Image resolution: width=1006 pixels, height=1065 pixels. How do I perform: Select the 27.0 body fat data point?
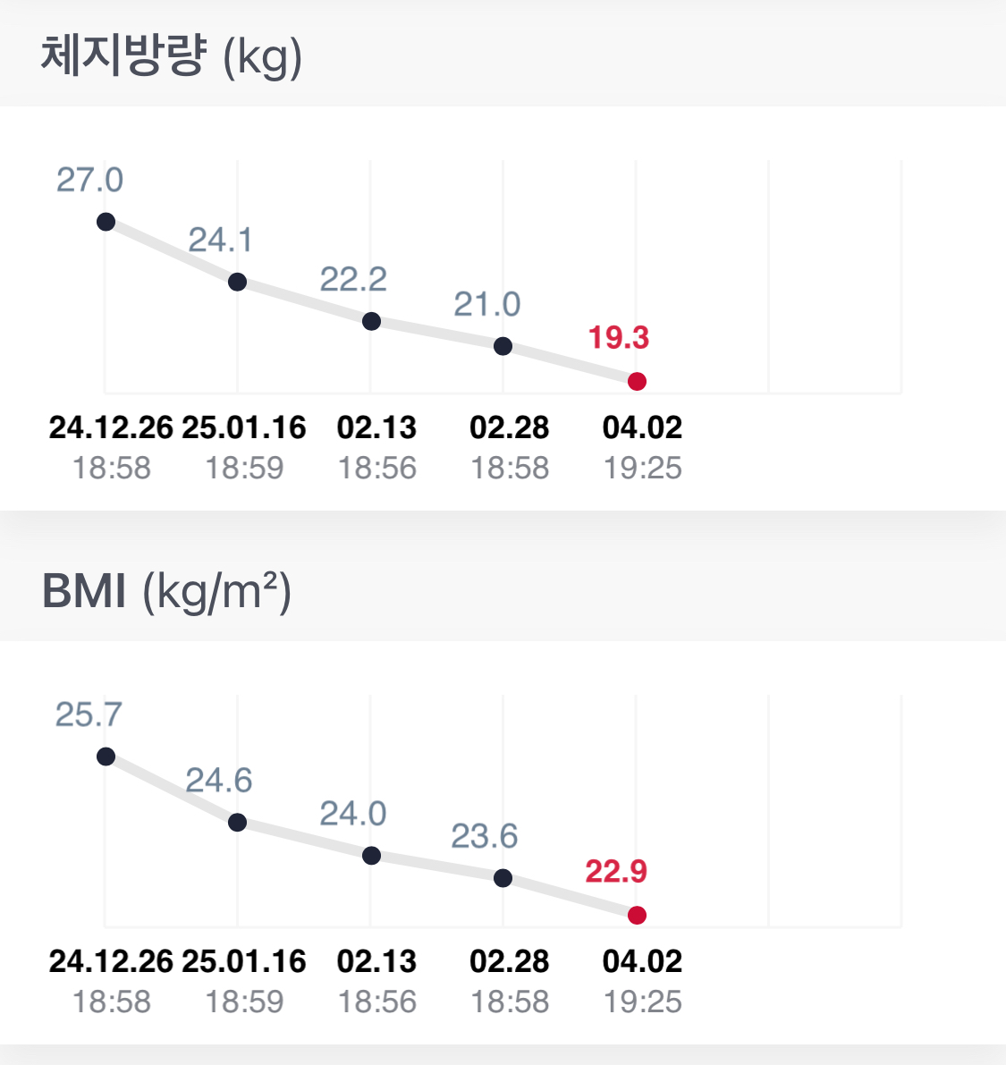click(x=106, y=222)
